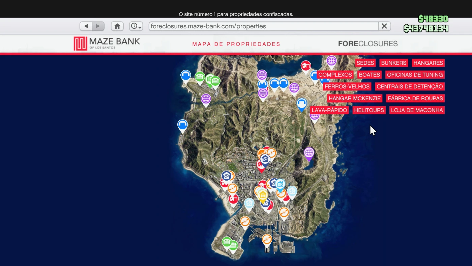Viewport: 472px width, 266px height.
Task: Toggle the BUNKERS filter tag
Action: click(393, 63)
